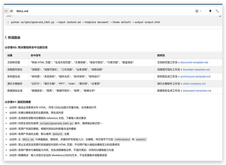
Task: Click the bullet about 先确认模板类型和主题风格
Action: point(36,113)
